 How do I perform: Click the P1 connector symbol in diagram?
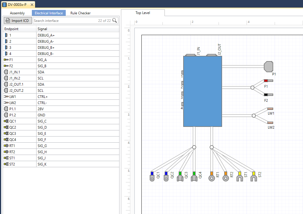point(268,67)
